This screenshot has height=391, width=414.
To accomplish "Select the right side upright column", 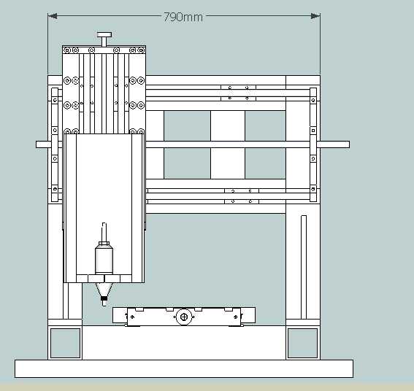I will click(x=303, y=198).
